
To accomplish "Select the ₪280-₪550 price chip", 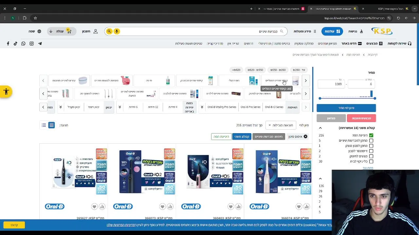I will (278, 70).
